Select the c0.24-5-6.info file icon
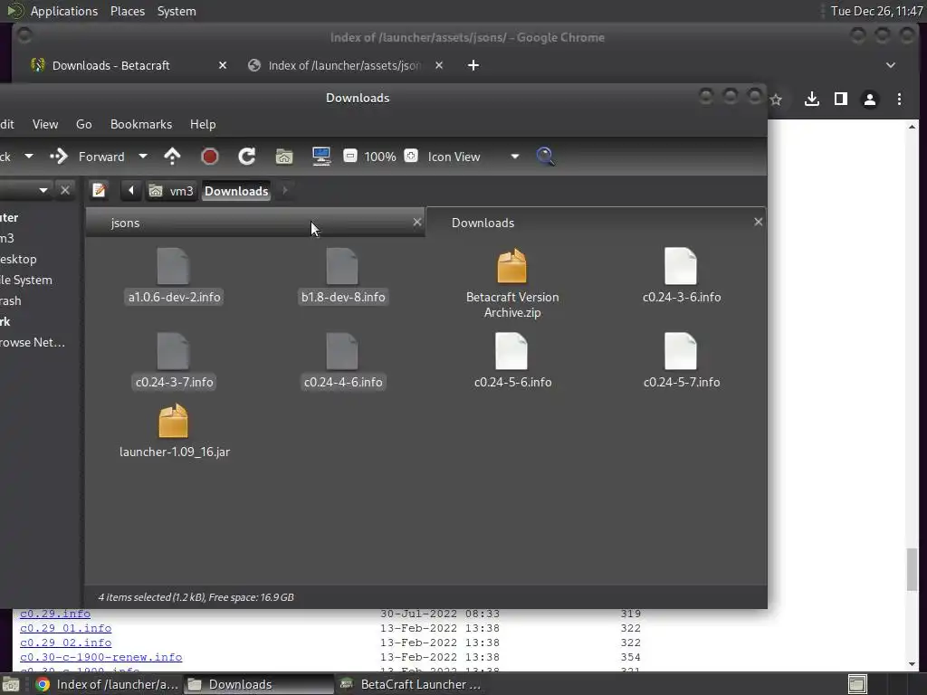This screenshot has width=927, height=695. (x=511, y=351)
